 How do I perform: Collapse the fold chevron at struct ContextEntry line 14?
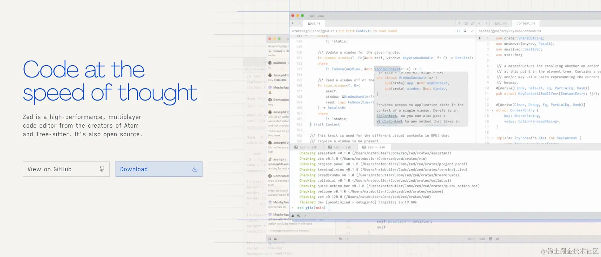tap(492, 110)
